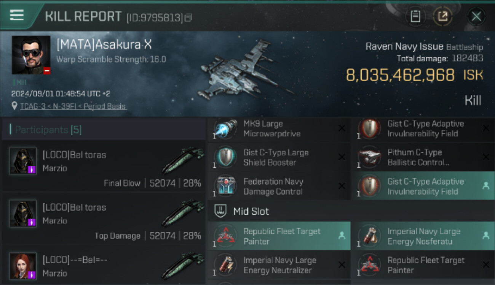Share the kill report externally
This screenshot has height=285, width=495.
(x=442, y=16)
